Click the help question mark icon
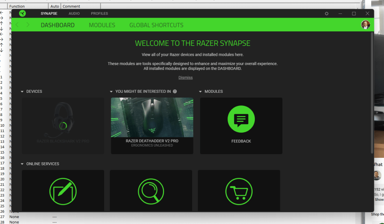The width and height of the screenshot is (384, 224). 175,91
